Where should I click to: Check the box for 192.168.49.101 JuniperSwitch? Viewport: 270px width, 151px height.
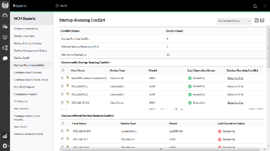tap(63, 131)
